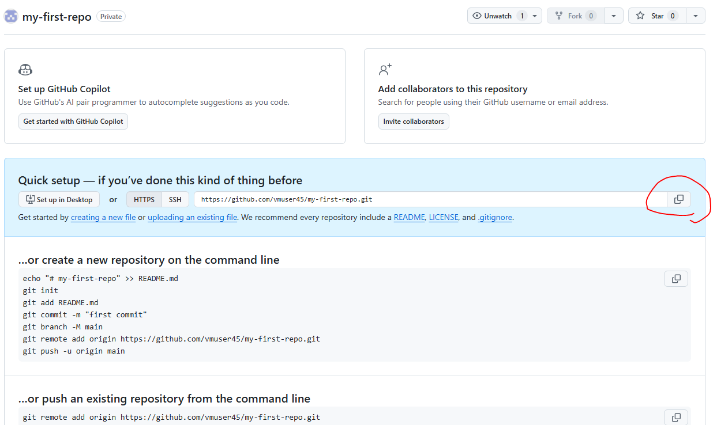Click the git branch -M main line
Image resolution: width=717 pixels, height=425 pixels.
click(63, 327)
